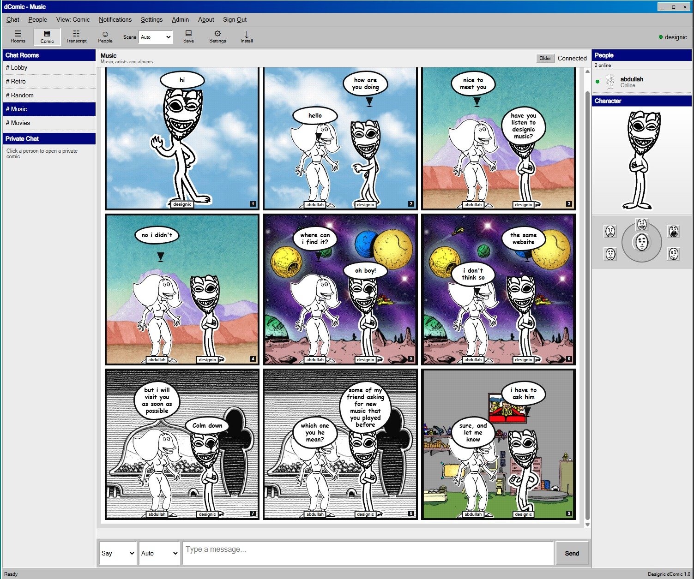Click the Install download icon
Image resolution: width=694 pixels, height=579 pixels.
click(x=247, y=37)
